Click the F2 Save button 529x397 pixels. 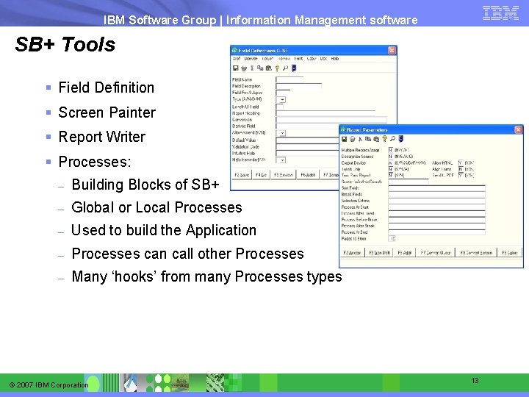click(x=242, y=175)
